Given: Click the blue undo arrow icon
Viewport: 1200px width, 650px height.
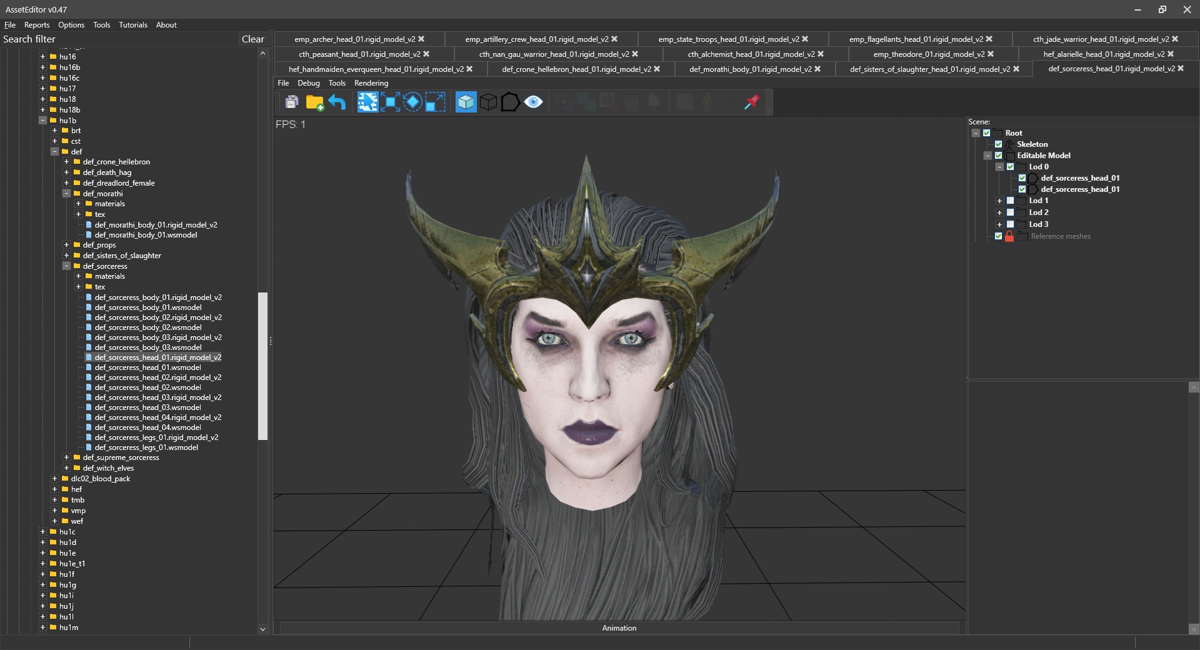Looking at the screenshot, I should pyautogui.click(x=337, y=102).
